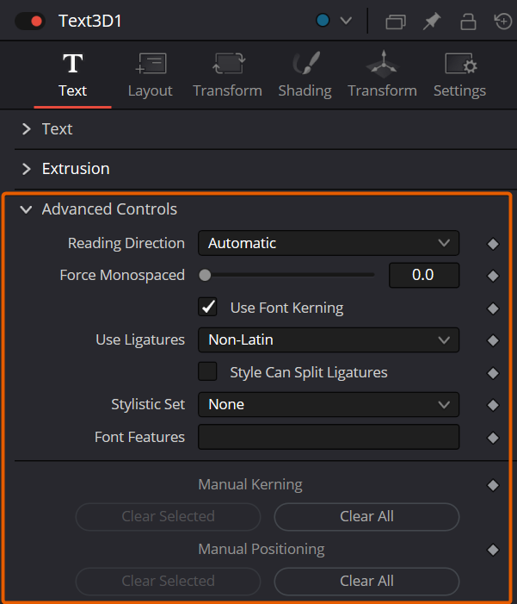Click the Font Features keyframe diamond

point(493,438)
